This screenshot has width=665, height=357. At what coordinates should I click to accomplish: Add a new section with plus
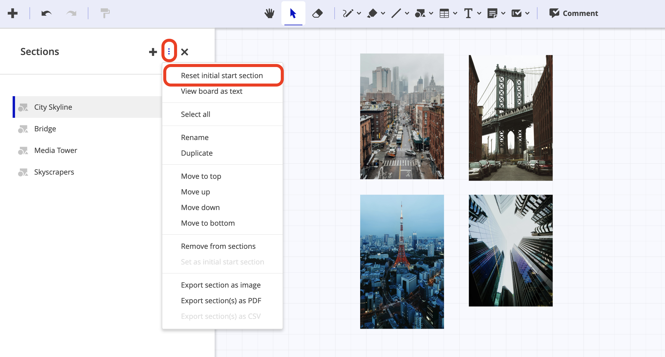point(153,52)
